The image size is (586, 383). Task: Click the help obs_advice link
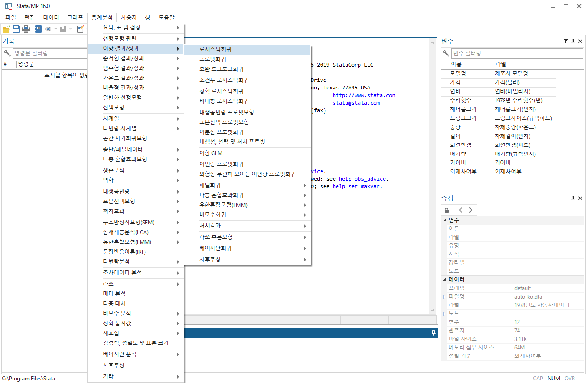[x=362, y=179]
